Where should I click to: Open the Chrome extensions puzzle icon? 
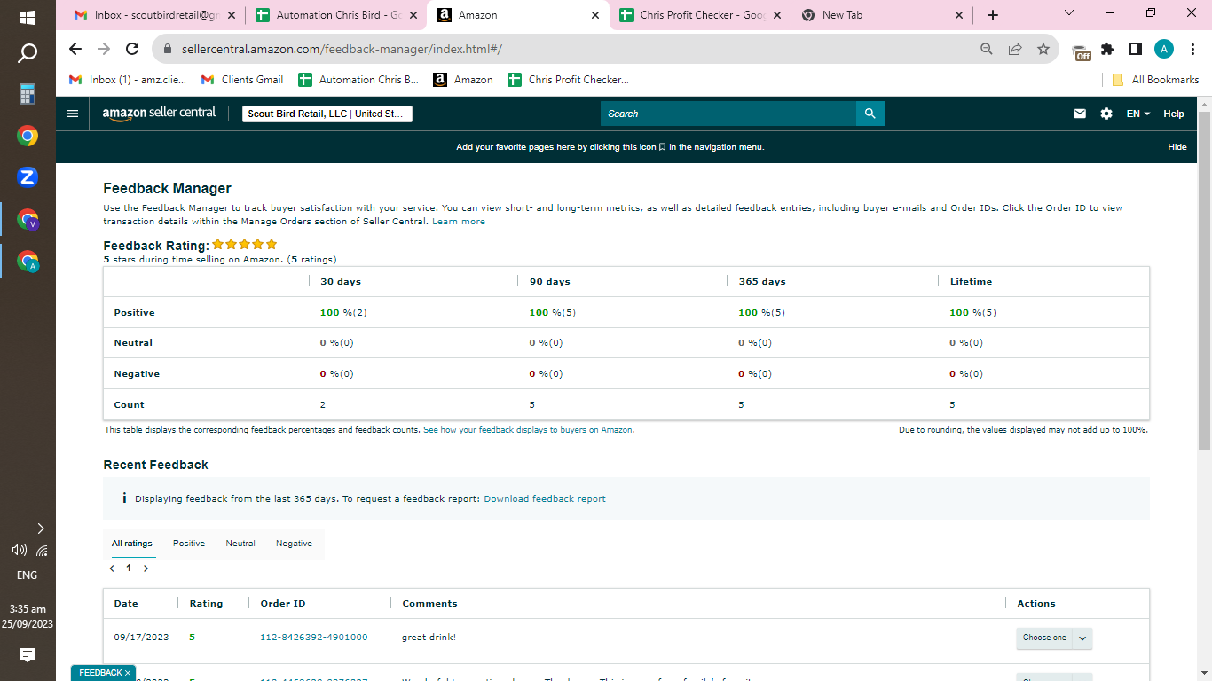[1107, 50]
